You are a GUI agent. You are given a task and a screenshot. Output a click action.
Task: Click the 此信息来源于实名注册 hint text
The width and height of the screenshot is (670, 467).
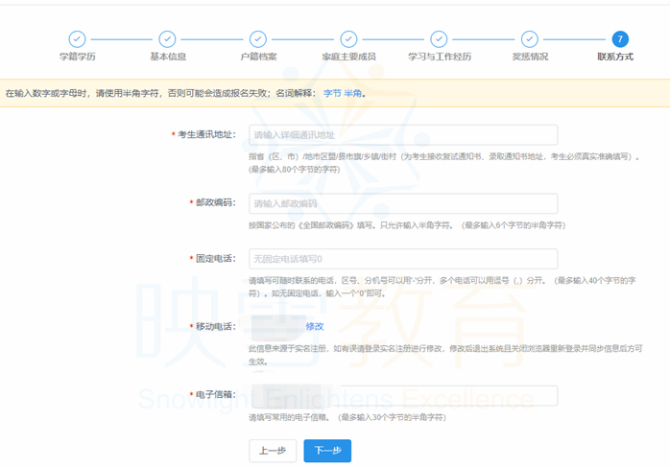[x=445, y=355]
